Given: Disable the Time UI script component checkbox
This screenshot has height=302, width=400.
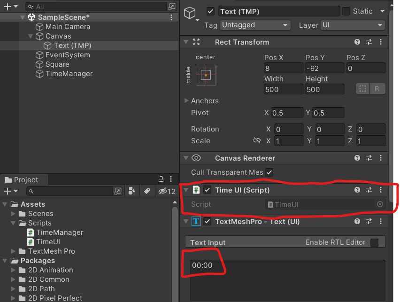Looking at the screenshot, I should 208,190.
